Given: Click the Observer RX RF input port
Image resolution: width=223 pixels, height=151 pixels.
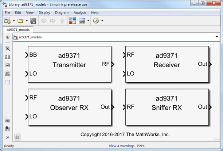Looking at the screenshot, I should (x=27, y=98).
